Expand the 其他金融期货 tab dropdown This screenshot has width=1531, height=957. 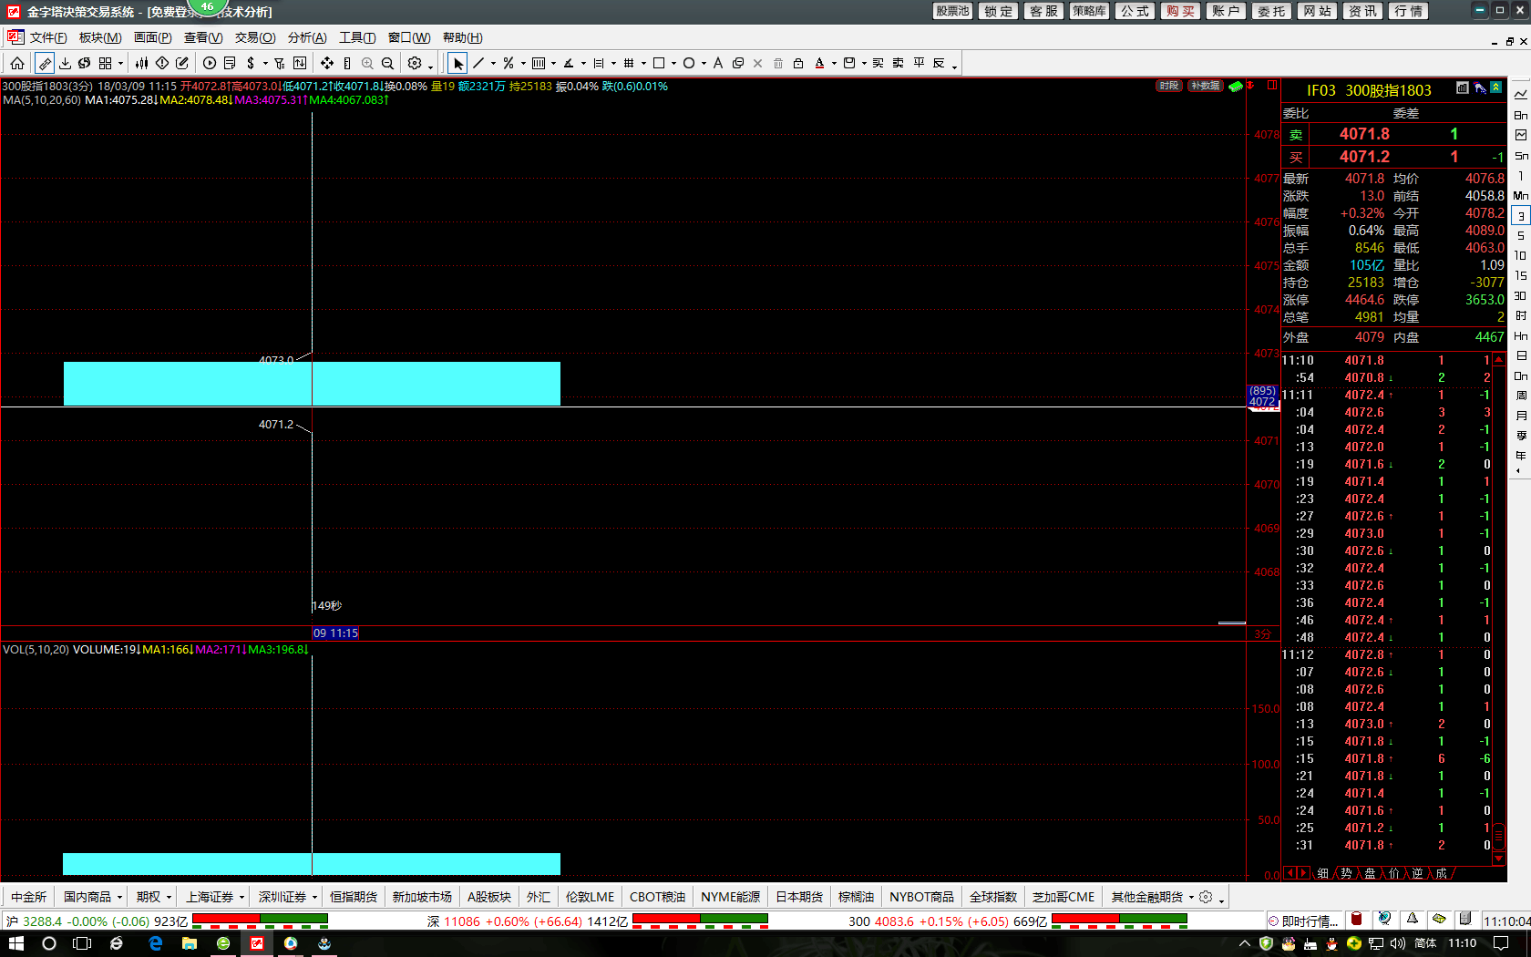1191,898
